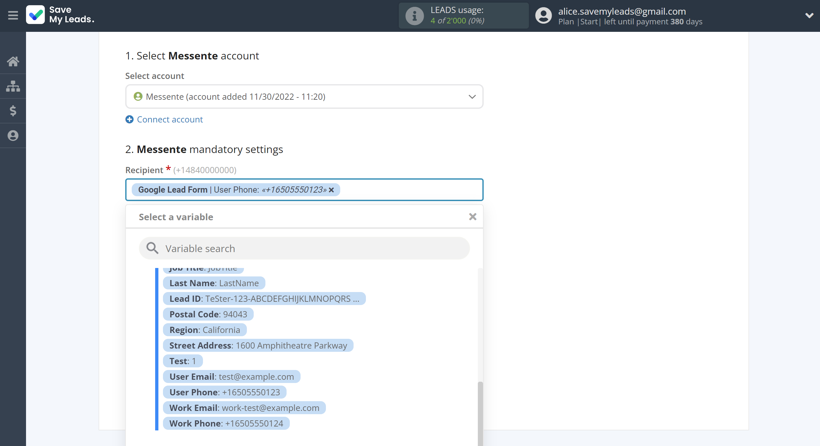Open the Select account dropdown
The width and height of the screenshot is (820, 446).
click(304, 96)
